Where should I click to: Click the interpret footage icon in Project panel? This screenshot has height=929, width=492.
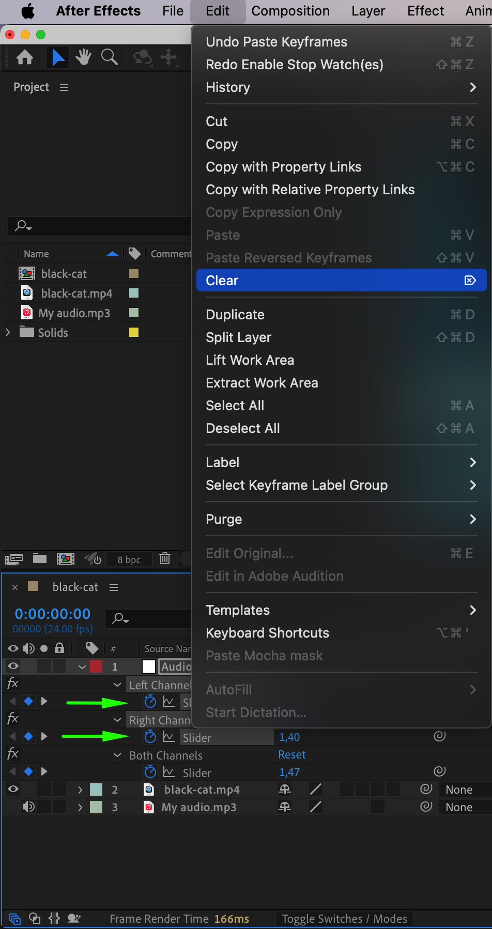(14, 559)
